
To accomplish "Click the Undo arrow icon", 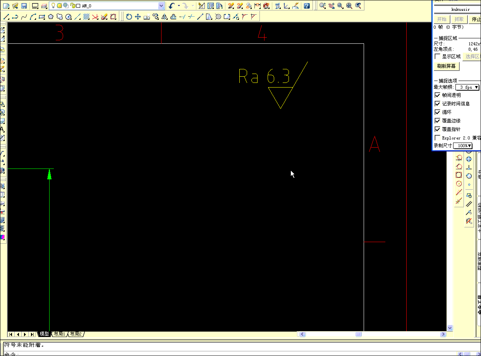I will click(172, 6).
